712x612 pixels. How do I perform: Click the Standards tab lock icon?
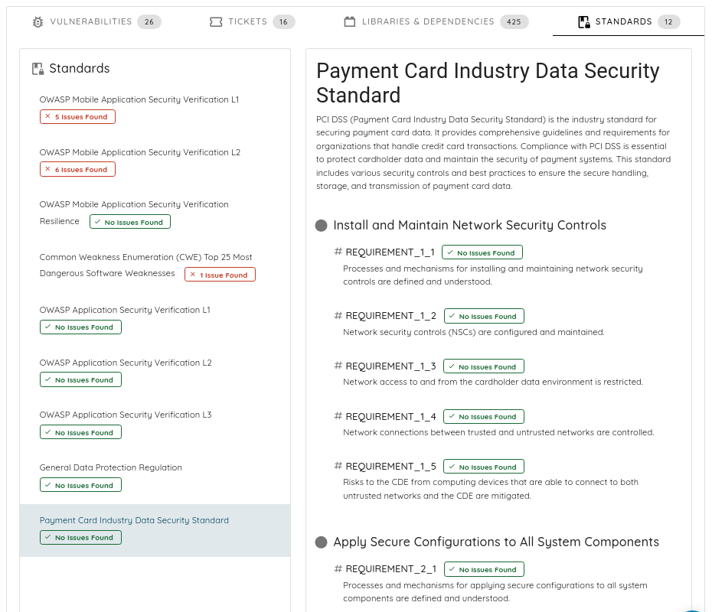coord(584,21)
